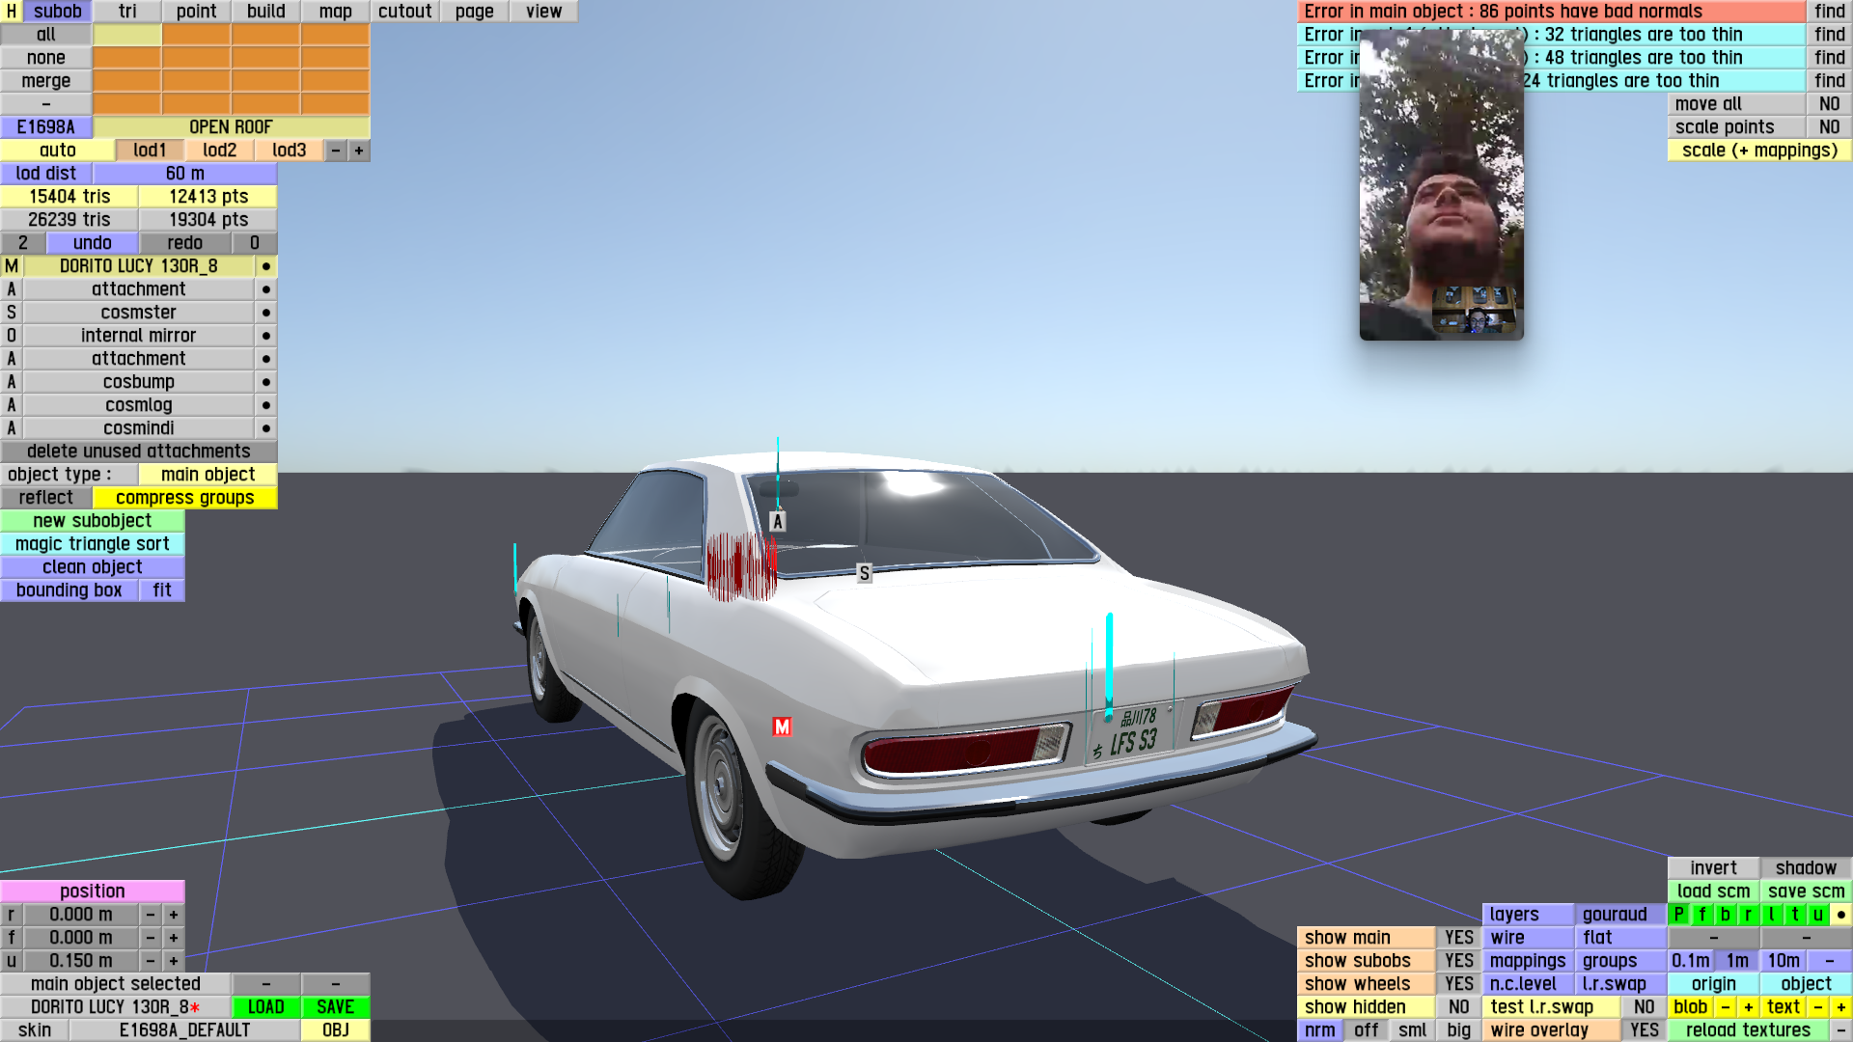Click the red M main object marker

click(x=782, y=727)
